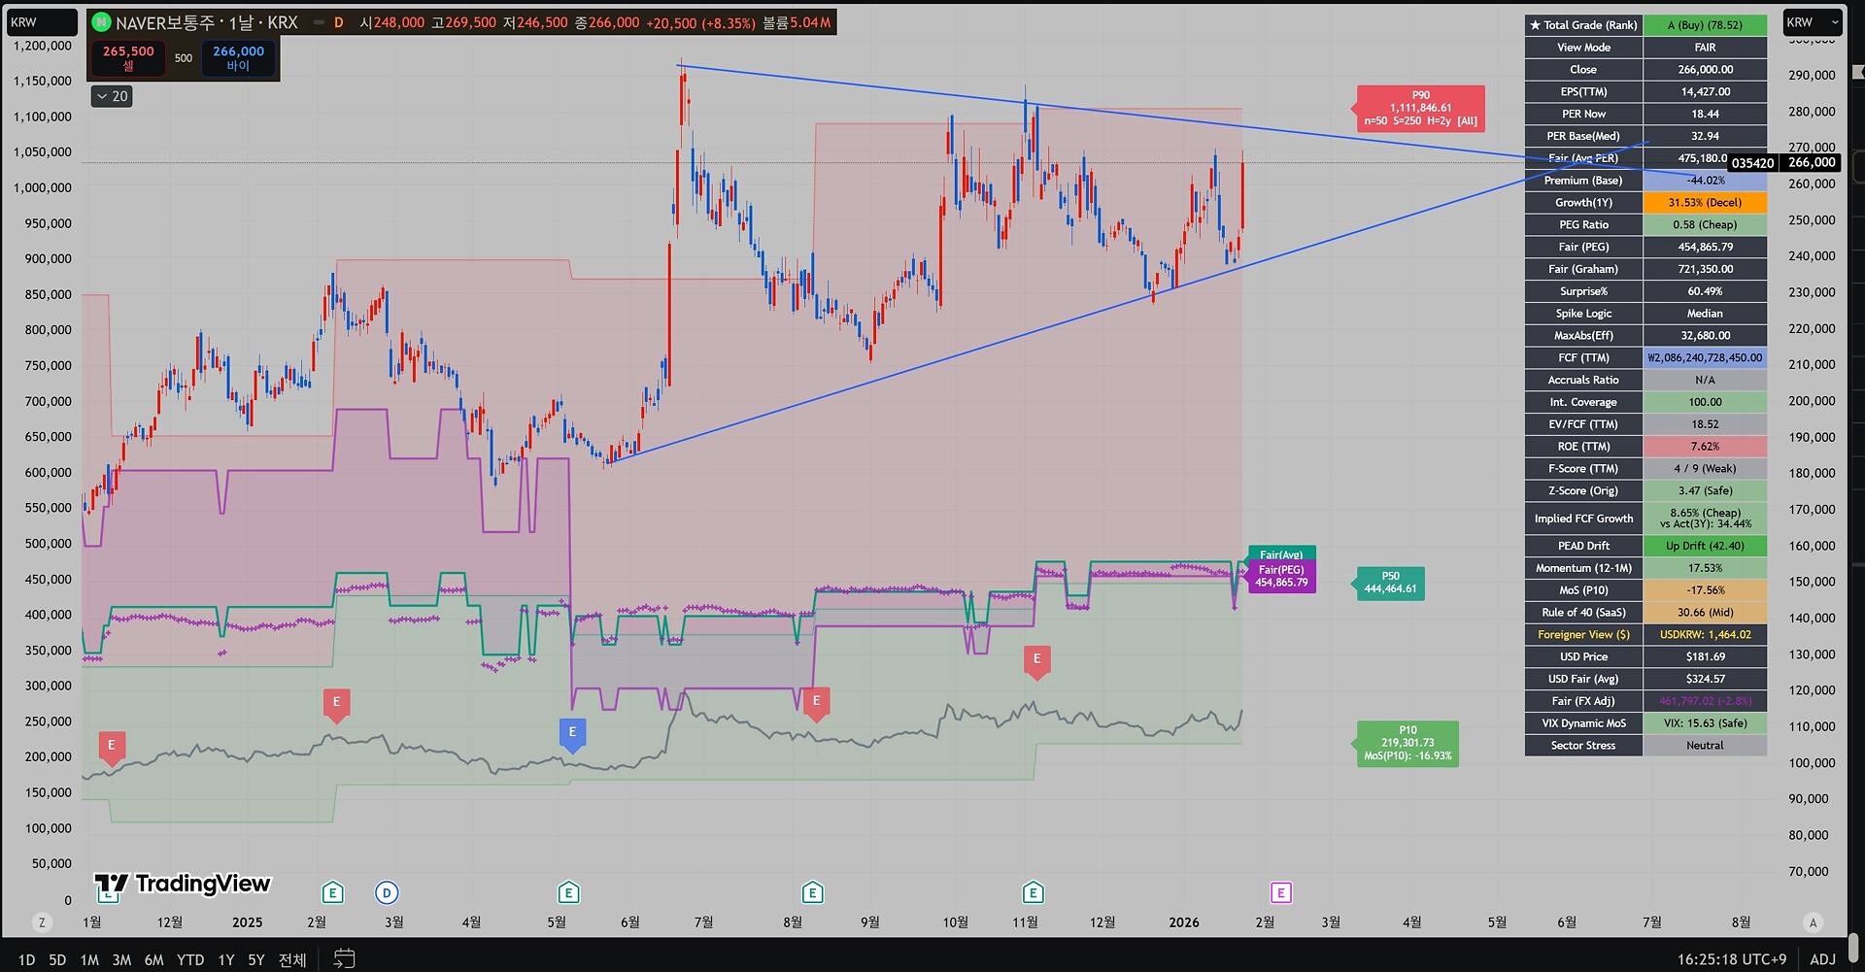Click the red E earnings flag near 1월

[112, 747]
